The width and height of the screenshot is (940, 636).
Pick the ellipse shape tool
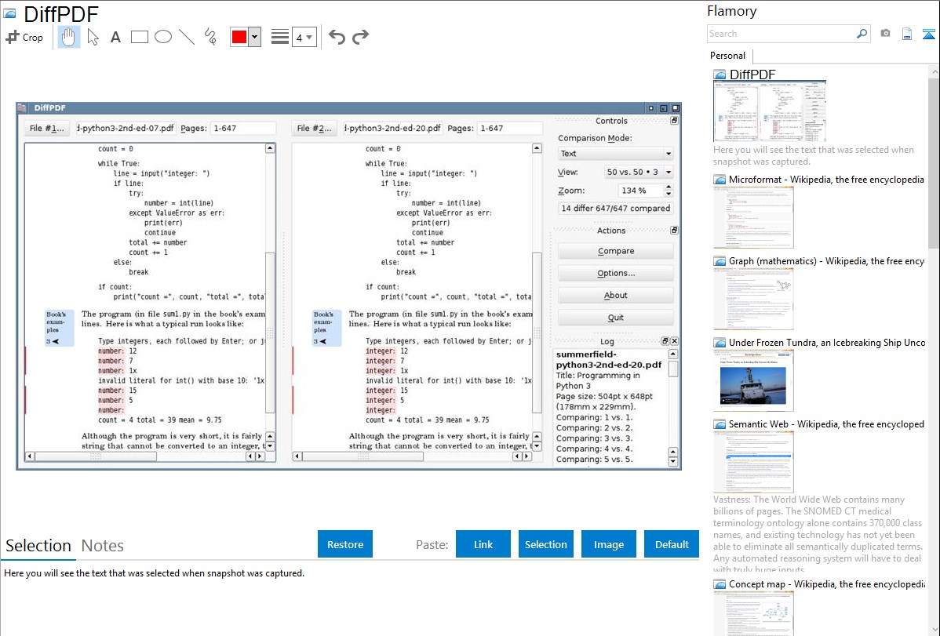(163, 37)
